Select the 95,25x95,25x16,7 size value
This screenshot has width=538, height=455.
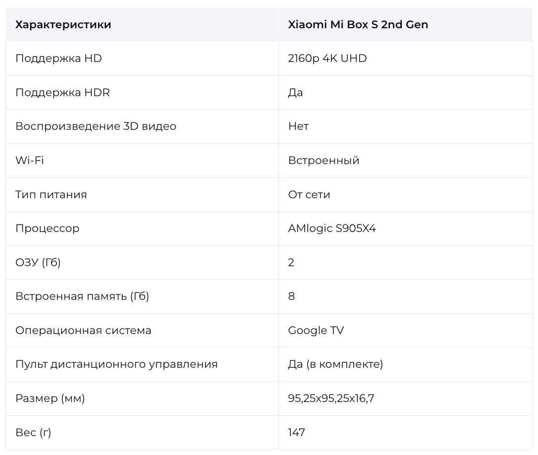pyautogui.click(x=331, y=398)
